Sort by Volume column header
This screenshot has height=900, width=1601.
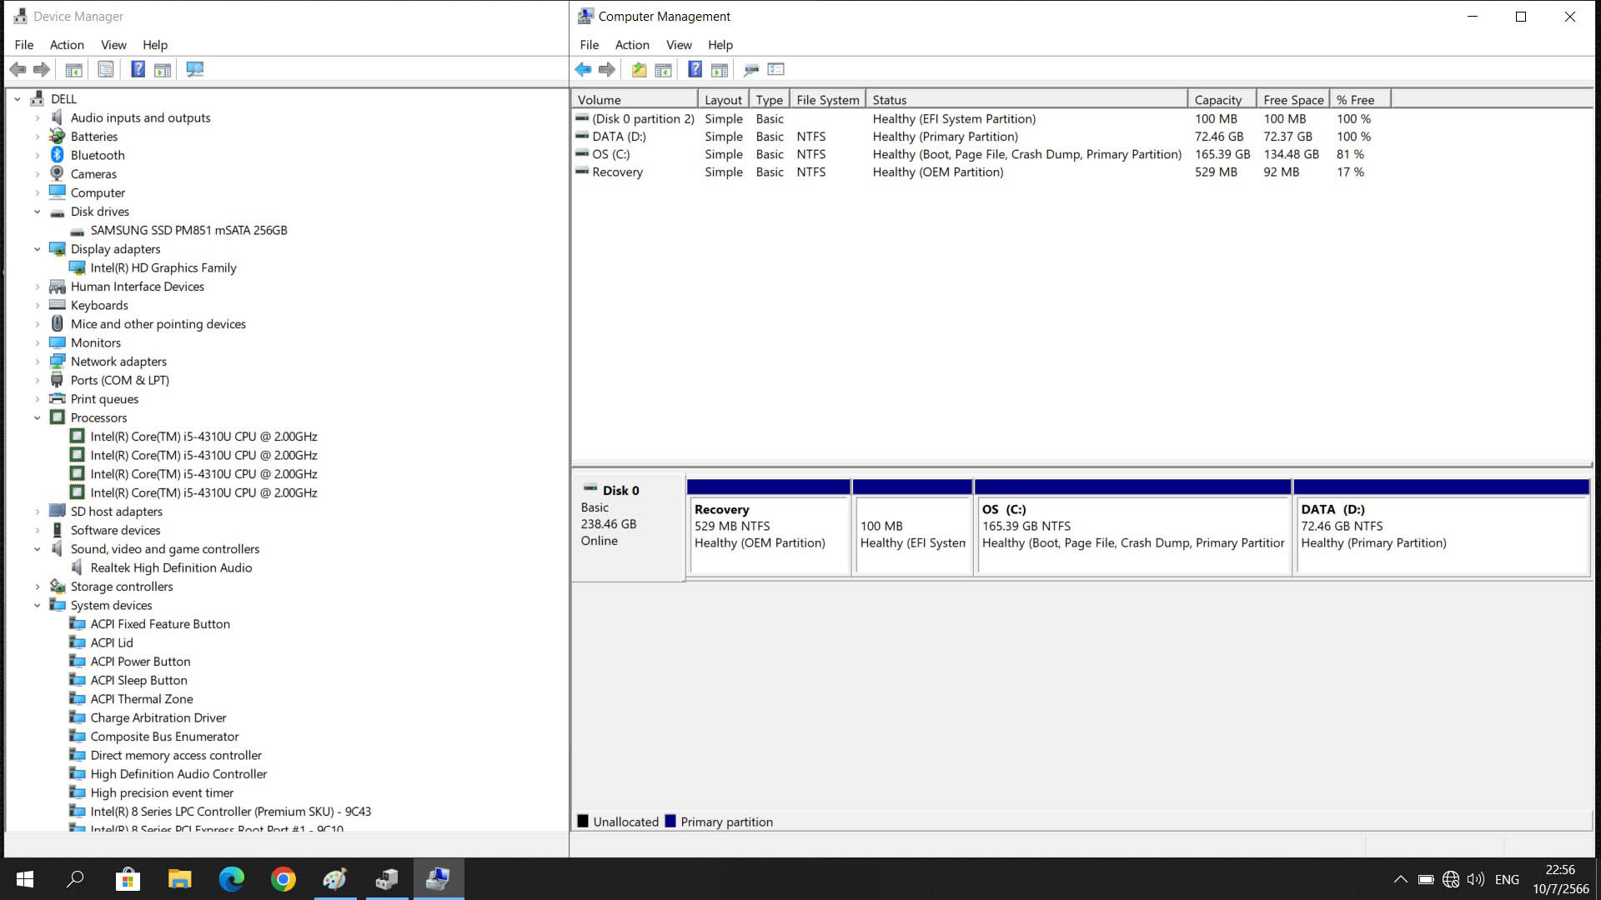tap(635, 100)
